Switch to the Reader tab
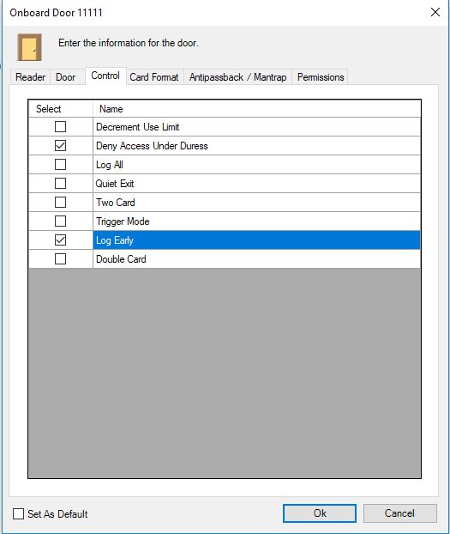450x534 pixels. pyautogui.click(x=30, y=77)
